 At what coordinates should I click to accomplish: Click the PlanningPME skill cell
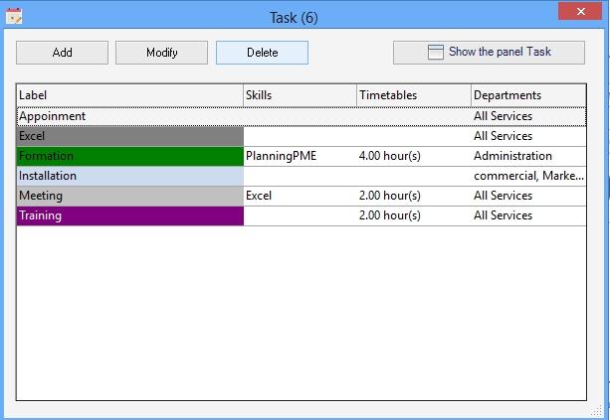pyautogui.click(x=282, y=156)
